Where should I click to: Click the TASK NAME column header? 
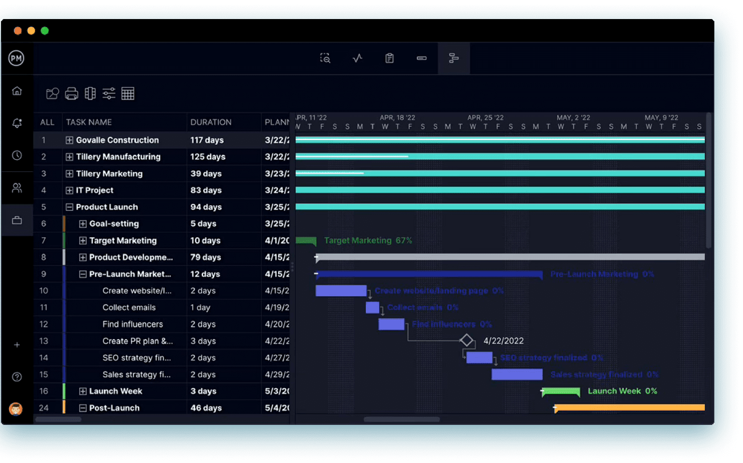[89, 122]
